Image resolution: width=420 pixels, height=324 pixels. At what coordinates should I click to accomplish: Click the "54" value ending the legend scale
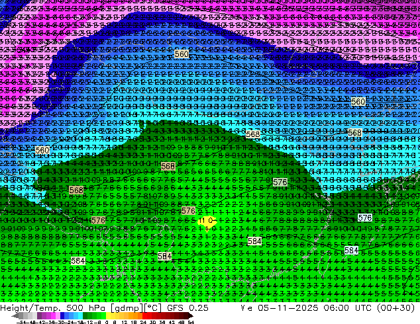(191, 322)
